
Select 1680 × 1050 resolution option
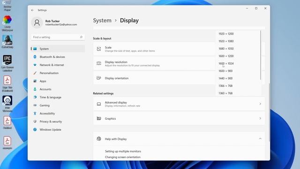(226, 49)
